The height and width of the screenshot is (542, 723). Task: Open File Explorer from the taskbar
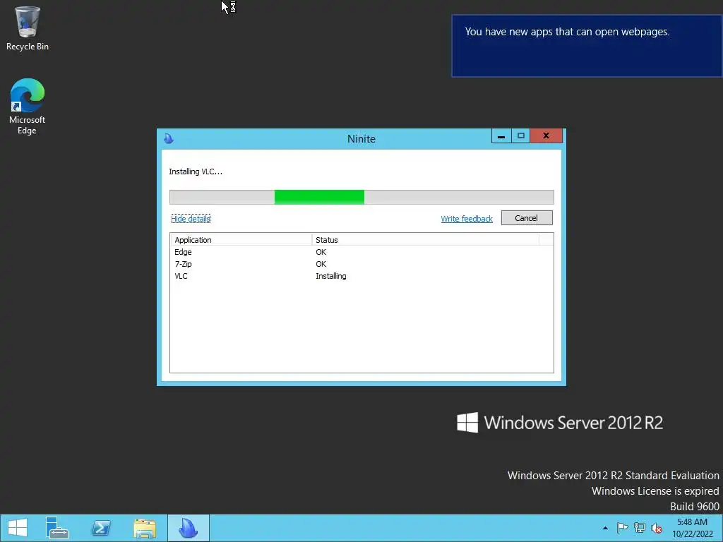(x=145, y=528)
